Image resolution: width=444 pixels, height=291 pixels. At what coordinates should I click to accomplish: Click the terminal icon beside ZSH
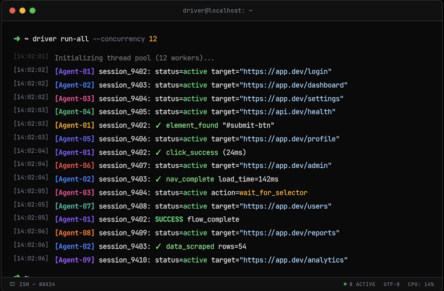coord(13,284)
